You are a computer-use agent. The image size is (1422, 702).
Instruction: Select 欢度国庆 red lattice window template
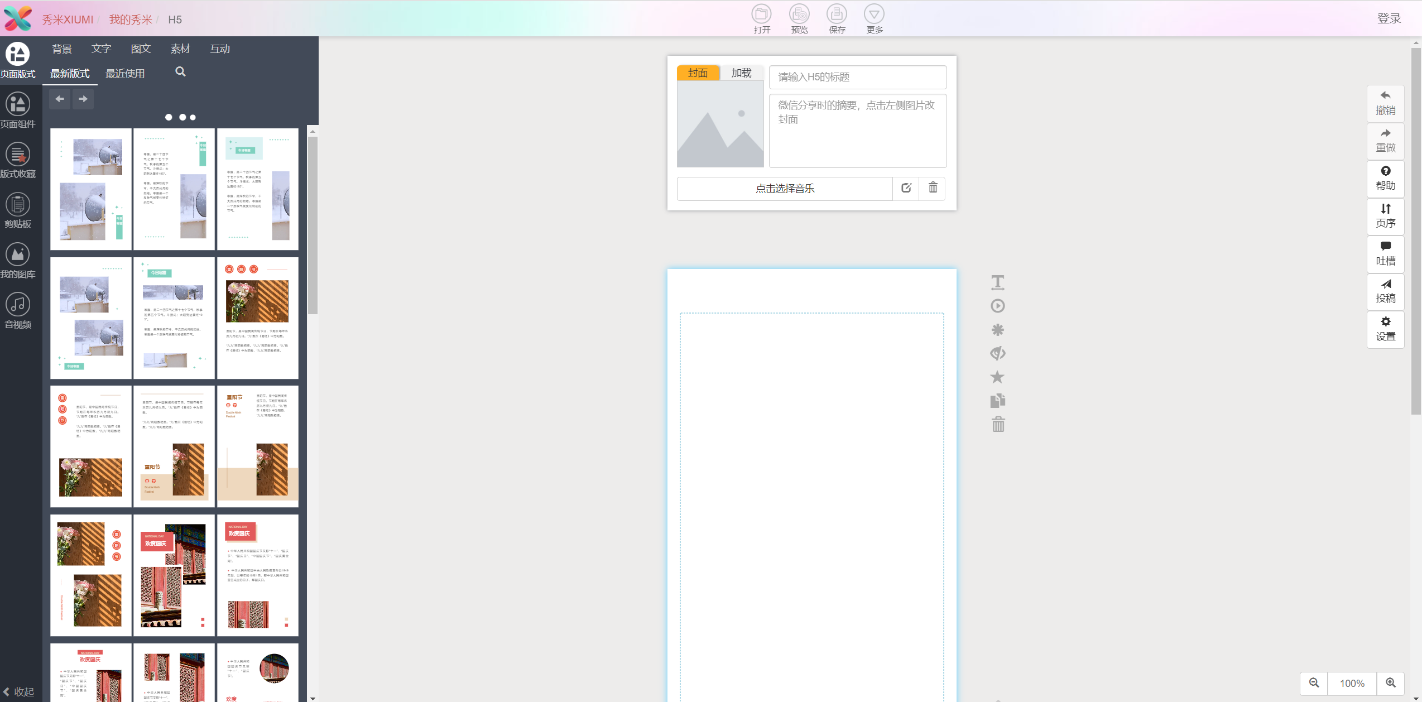point(174,575)
